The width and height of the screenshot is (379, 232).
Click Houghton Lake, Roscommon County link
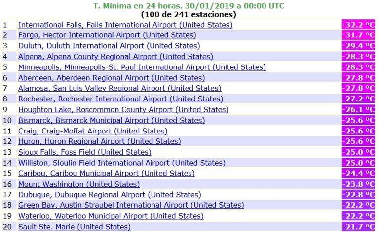[123, 109]
